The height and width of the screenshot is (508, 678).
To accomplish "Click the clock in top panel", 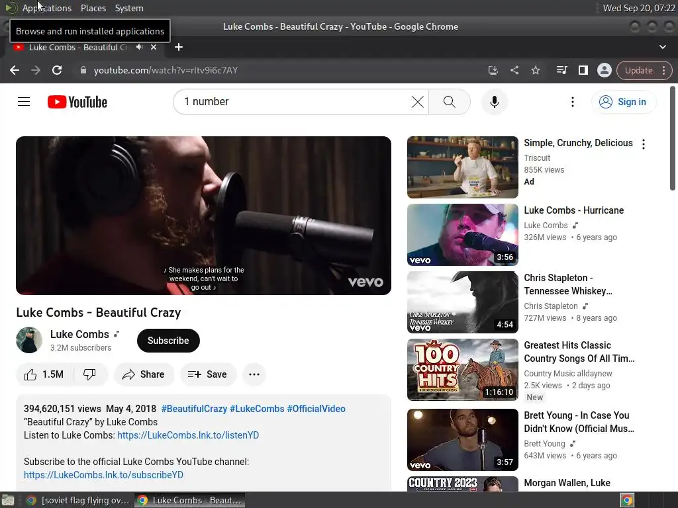I will (x=639, y=8).
